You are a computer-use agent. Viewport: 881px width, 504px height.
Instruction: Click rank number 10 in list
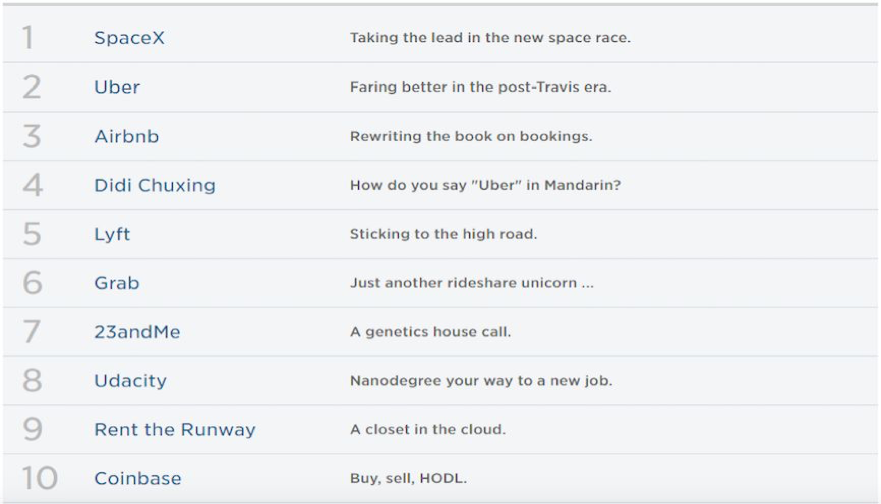[x=40, y=478]
